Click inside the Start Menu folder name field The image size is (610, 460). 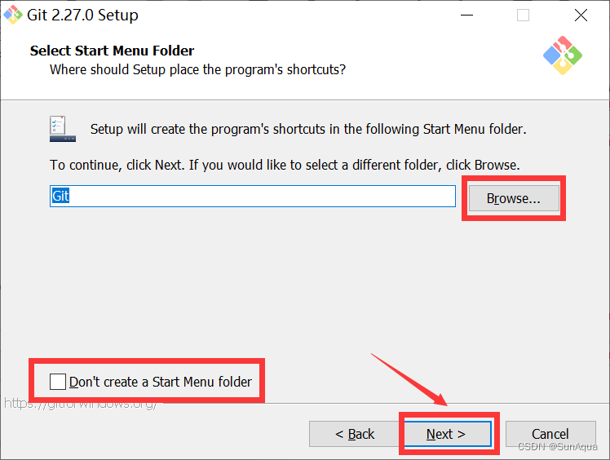[x=253, y=196]
